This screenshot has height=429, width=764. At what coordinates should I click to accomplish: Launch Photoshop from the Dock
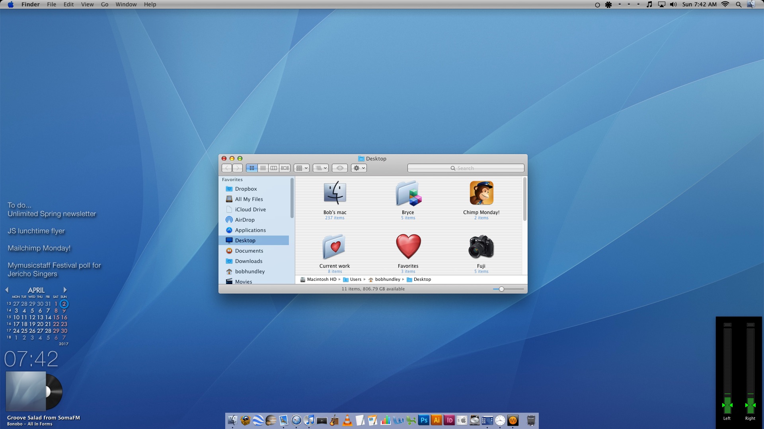point(424,420)
